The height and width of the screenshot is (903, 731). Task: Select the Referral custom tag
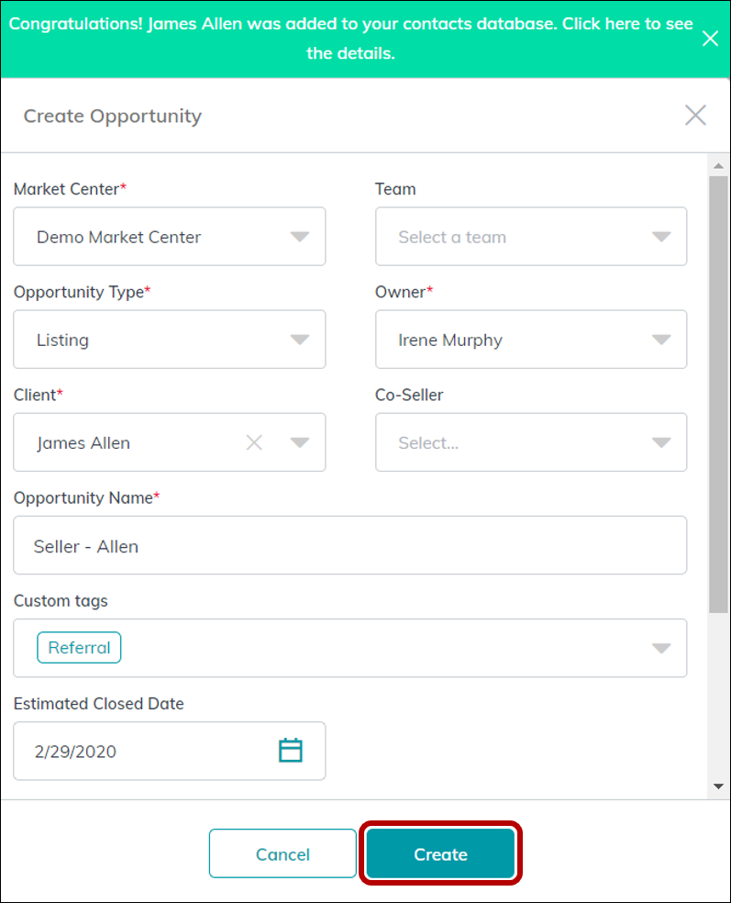point(79,647)
